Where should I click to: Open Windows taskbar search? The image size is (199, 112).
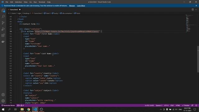coord(9,109)
